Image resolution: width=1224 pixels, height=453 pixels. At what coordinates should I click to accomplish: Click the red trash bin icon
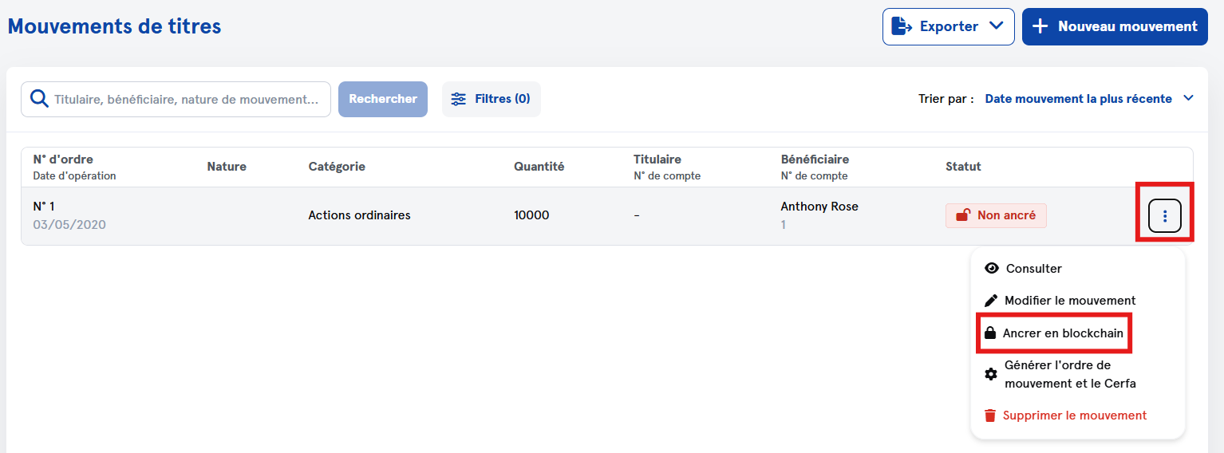click(x=990, y=416)
